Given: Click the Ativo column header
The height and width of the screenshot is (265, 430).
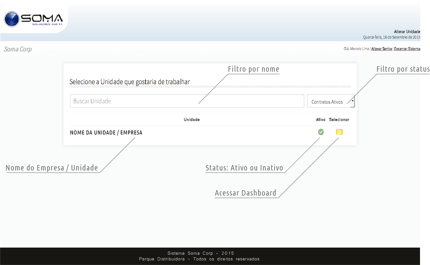Looking at the screenshot, I should tap(320, 120).
